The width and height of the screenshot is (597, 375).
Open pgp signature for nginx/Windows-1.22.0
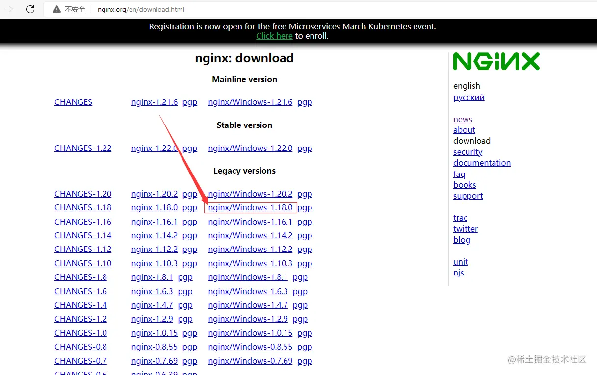click(x=305, y=148)
